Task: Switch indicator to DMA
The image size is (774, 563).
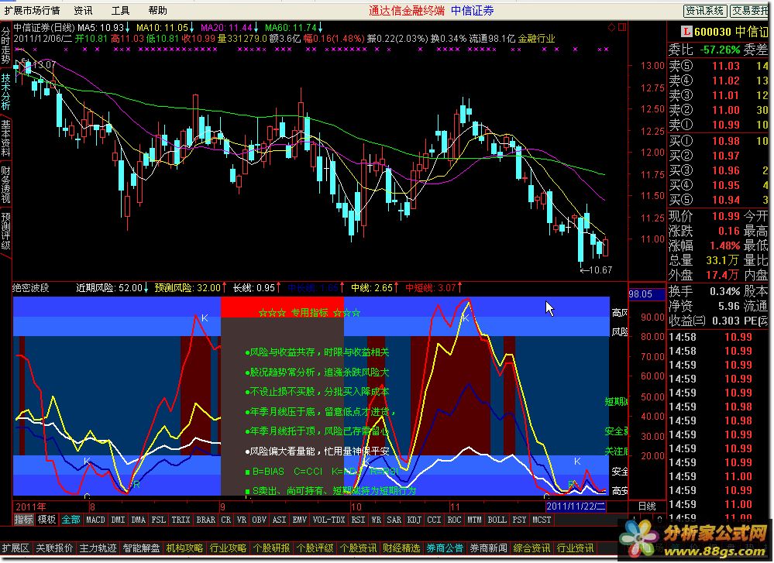Action: pyautogui.click(x=138, y=520)
